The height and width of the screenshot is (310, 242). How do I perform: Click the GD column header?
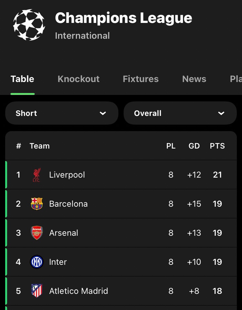tap(194, 146)
